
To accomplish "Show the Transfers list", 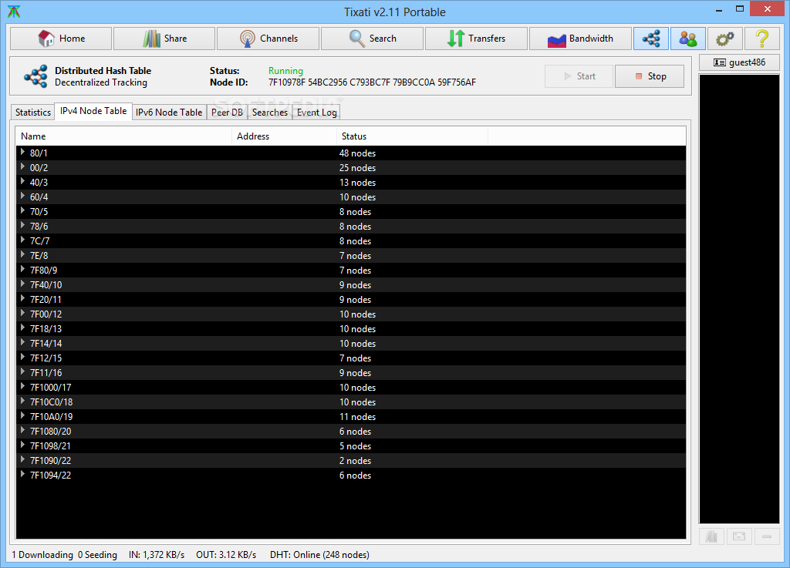I will pyautogui.click(x=476, y=39).
